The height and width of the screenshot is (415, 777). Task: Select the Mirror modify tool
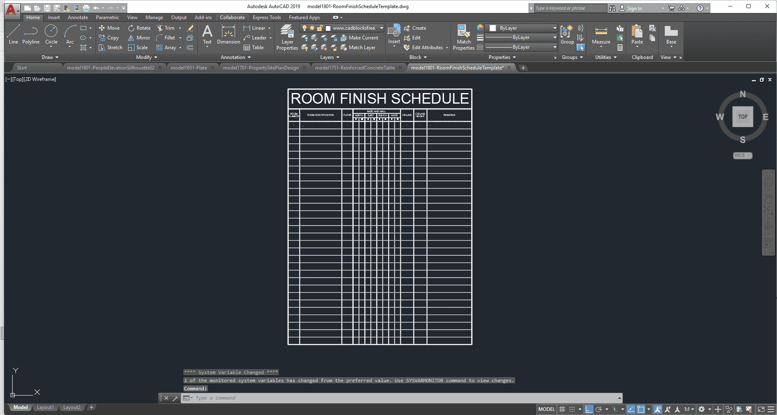point(139,38)
